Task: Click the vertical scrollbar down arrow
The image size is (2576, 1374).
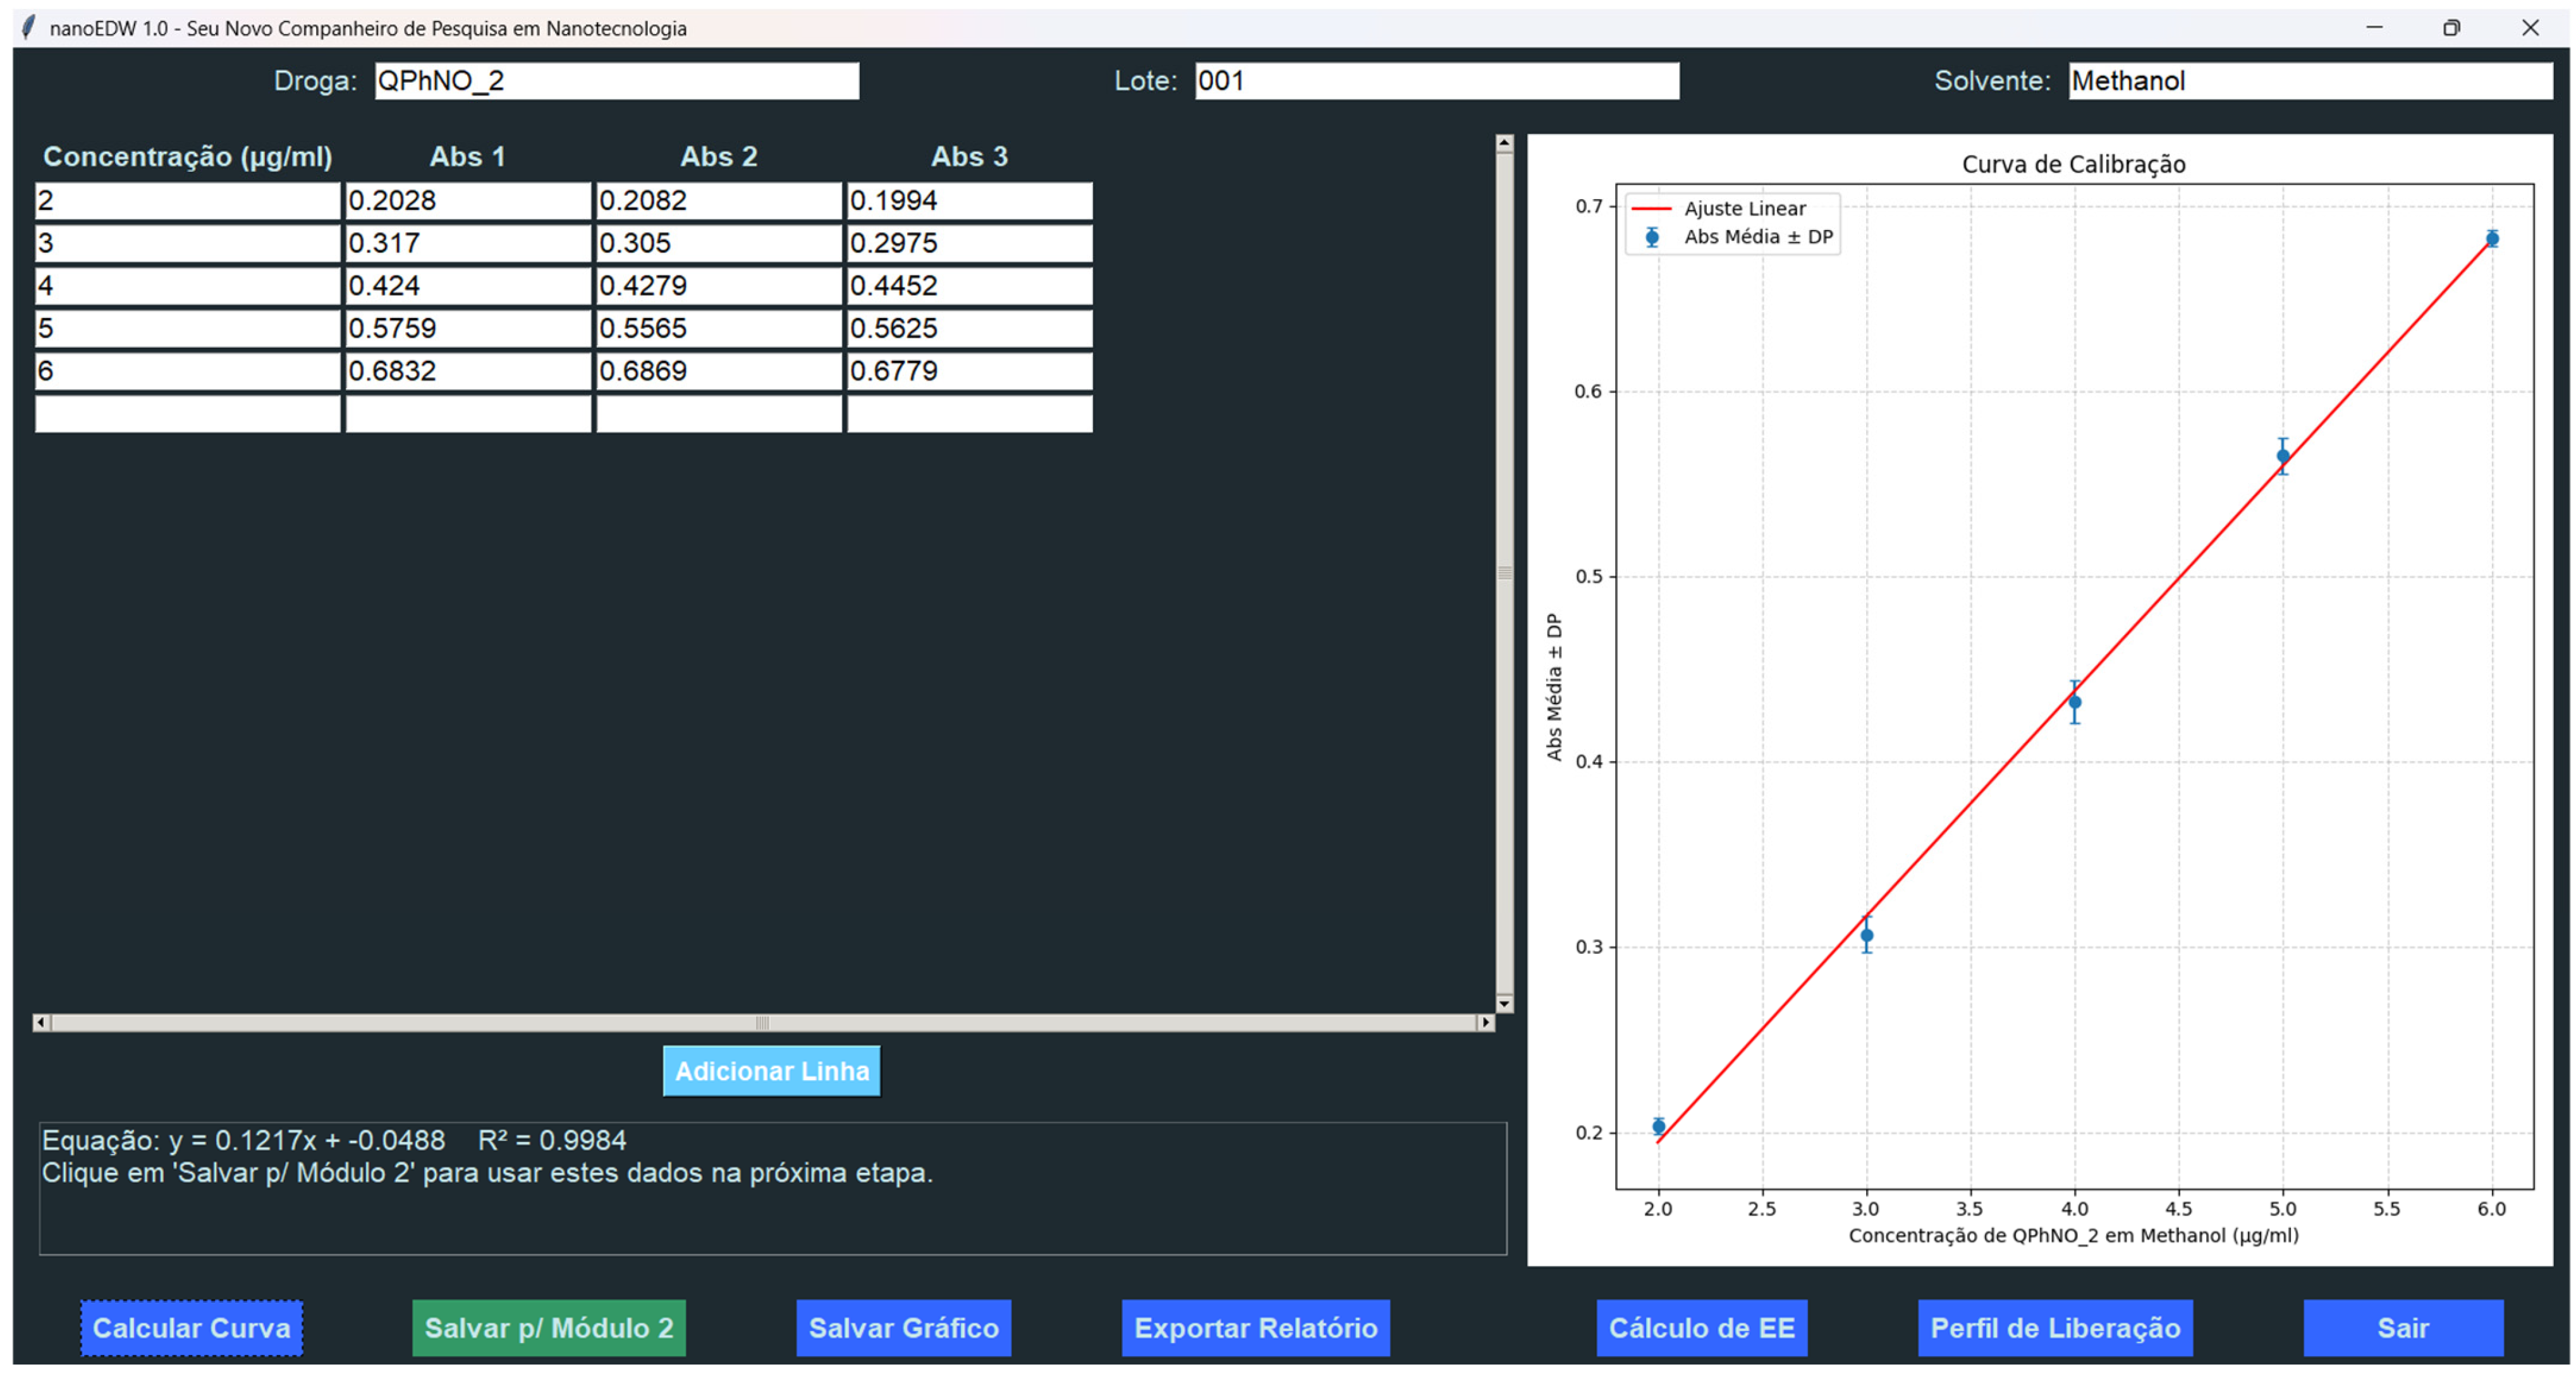Action: [1504, 1003]
